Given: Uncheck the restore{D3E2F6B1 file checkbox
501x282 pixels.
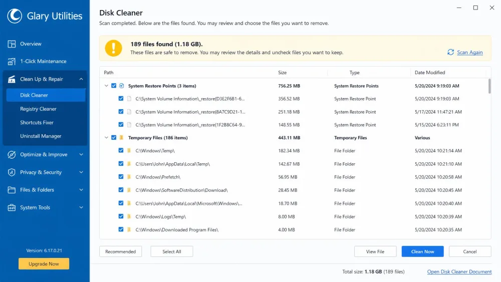Looking at the screenshot, I should 121,98.
